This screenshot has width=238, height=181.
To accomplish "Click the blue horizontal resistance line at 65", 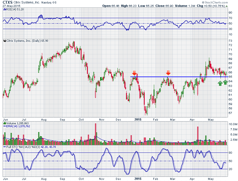I will coord(179,77).
